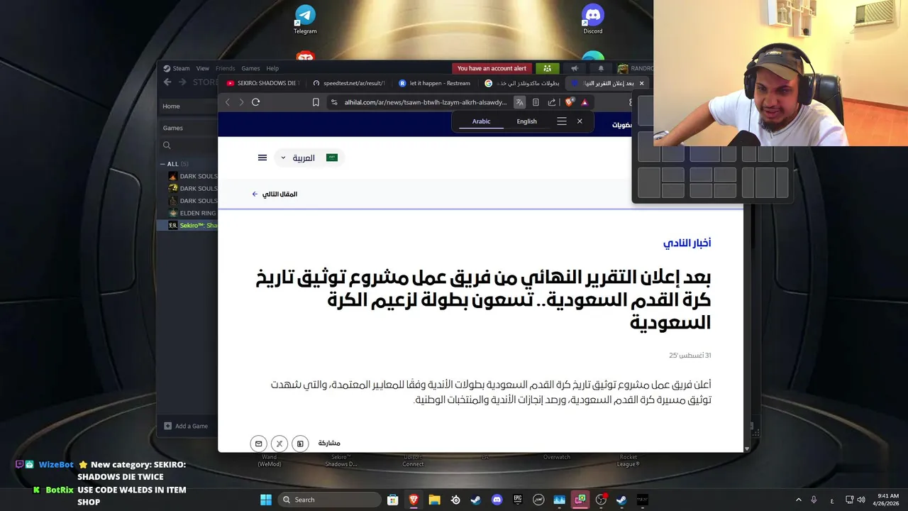Share article via email icon

coord(258,444)
